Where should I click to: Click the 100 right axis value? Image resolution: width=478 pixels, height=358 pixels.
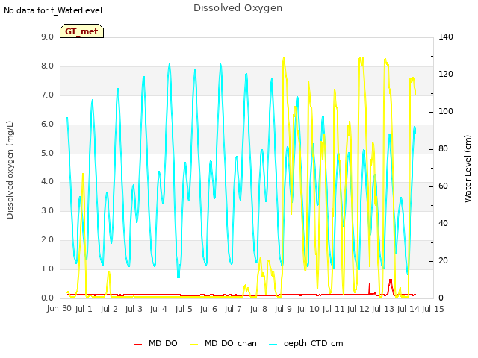click(446, 112)
